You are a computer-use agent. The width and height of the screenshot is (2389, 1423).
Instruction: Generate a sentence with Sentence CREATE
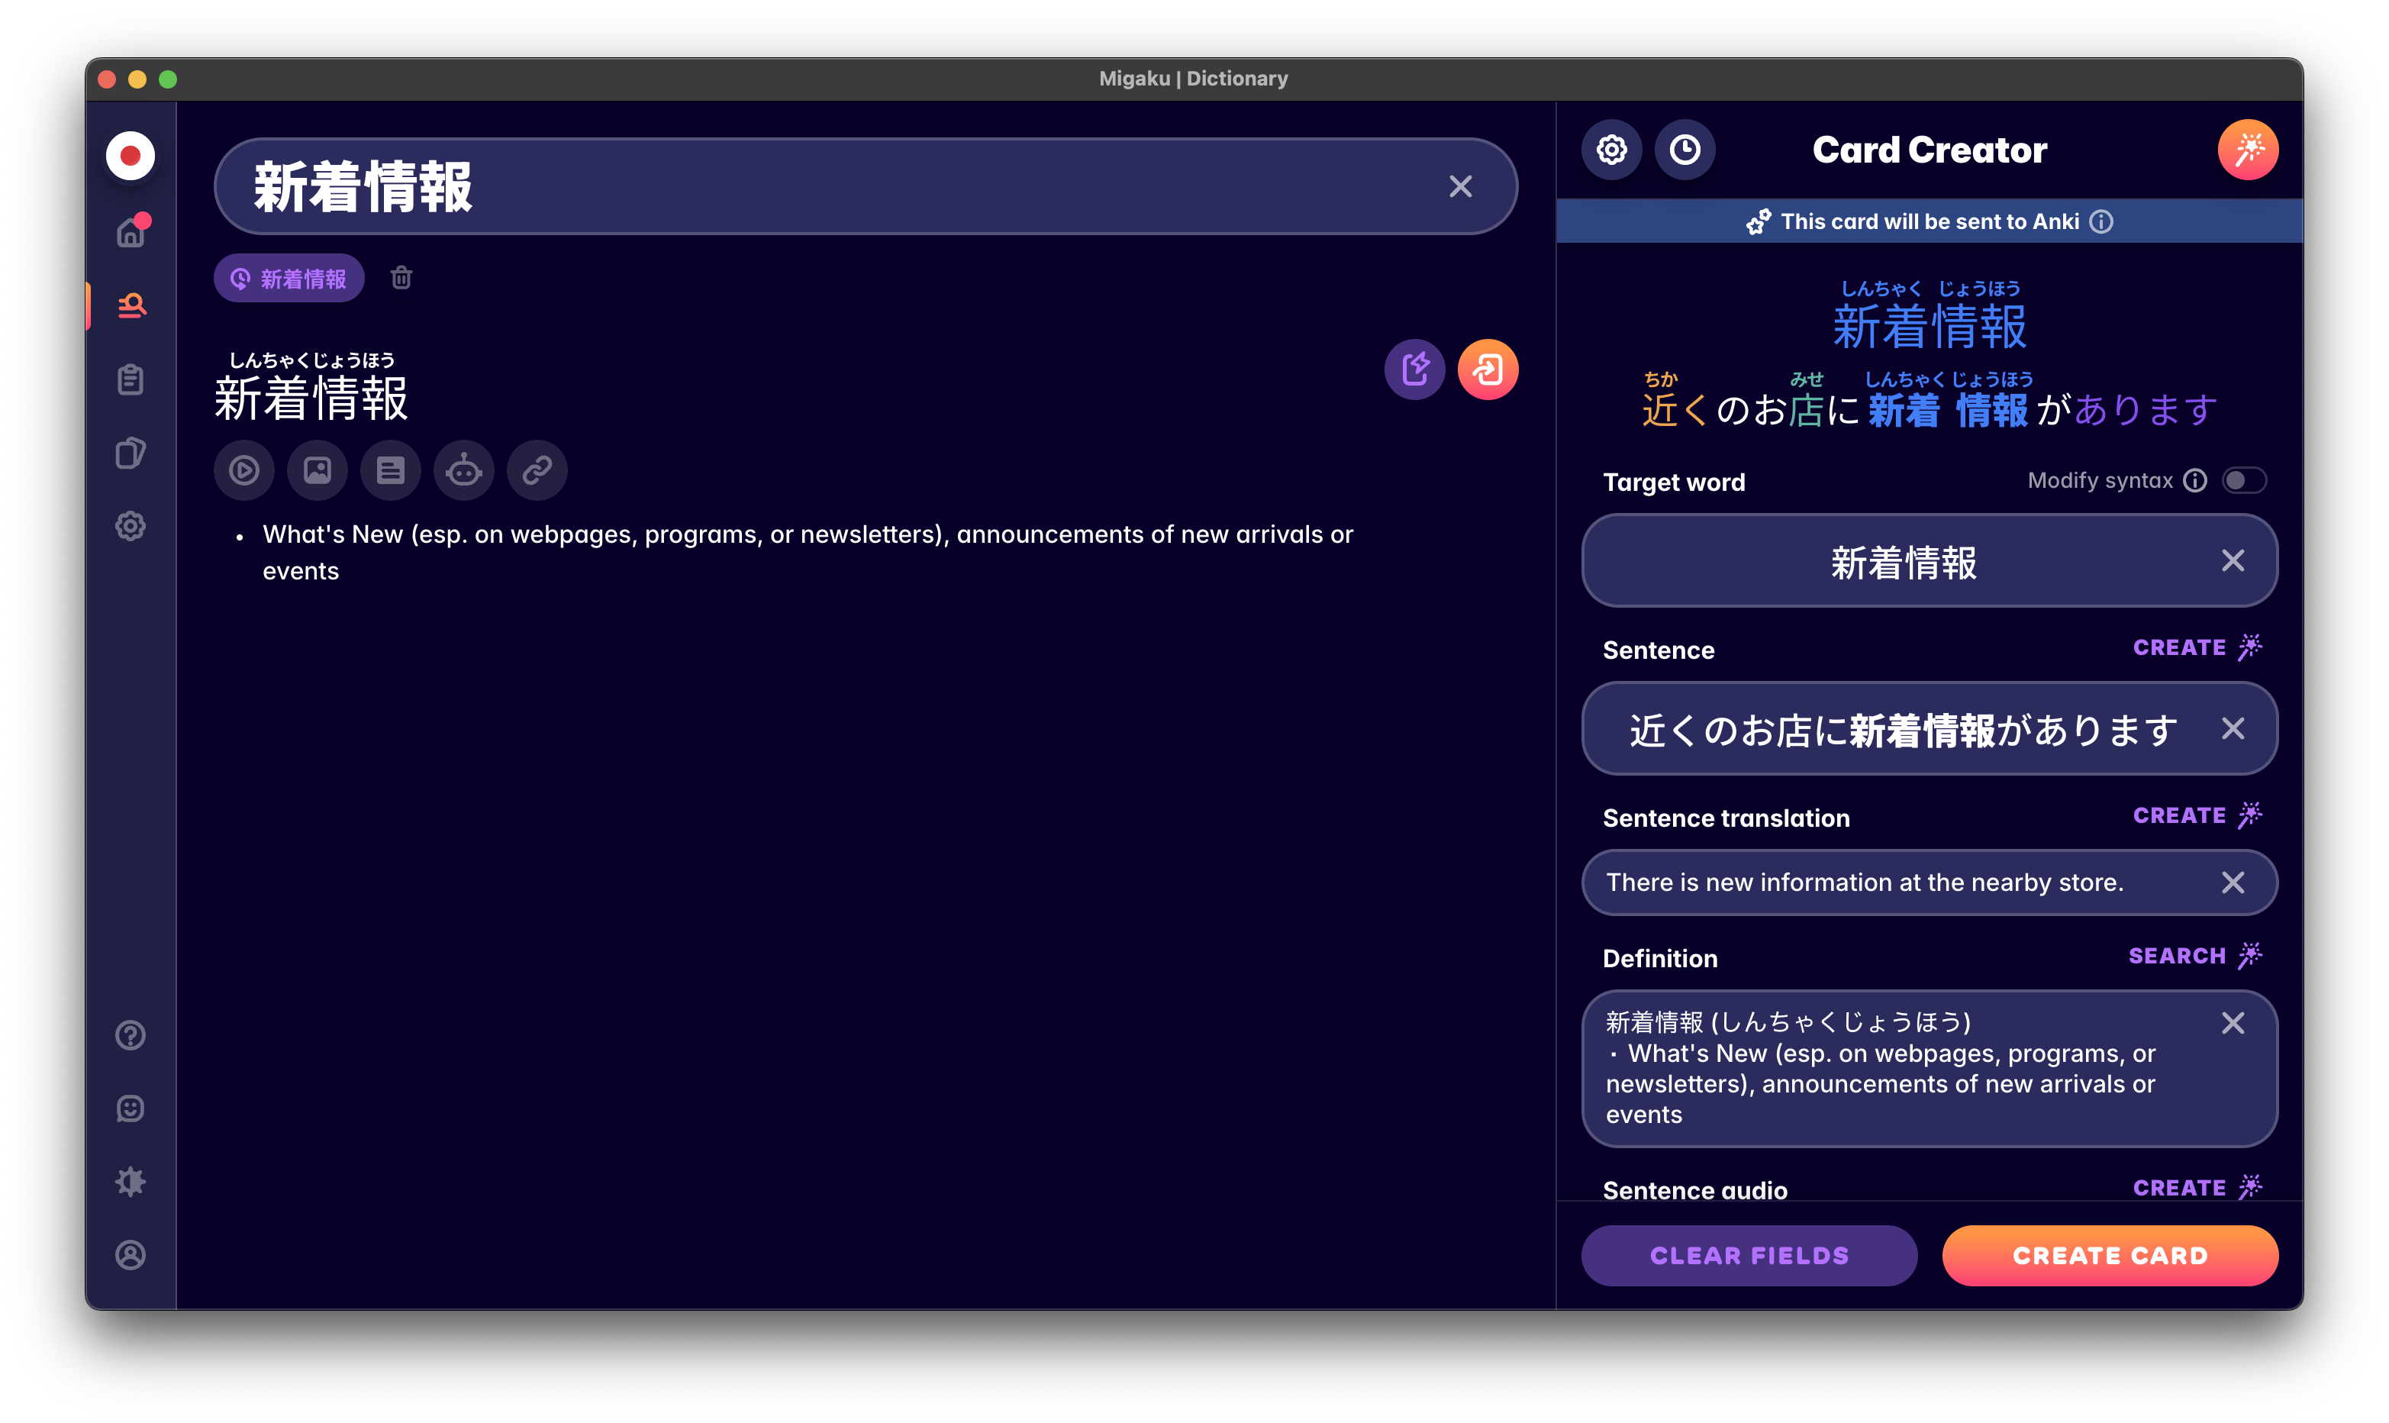2197,648
